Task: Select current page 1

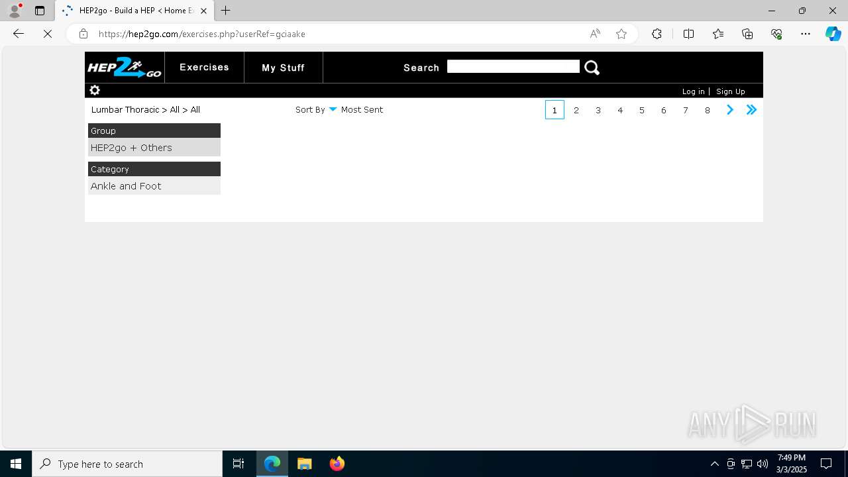Action: (x=555, y=110)
